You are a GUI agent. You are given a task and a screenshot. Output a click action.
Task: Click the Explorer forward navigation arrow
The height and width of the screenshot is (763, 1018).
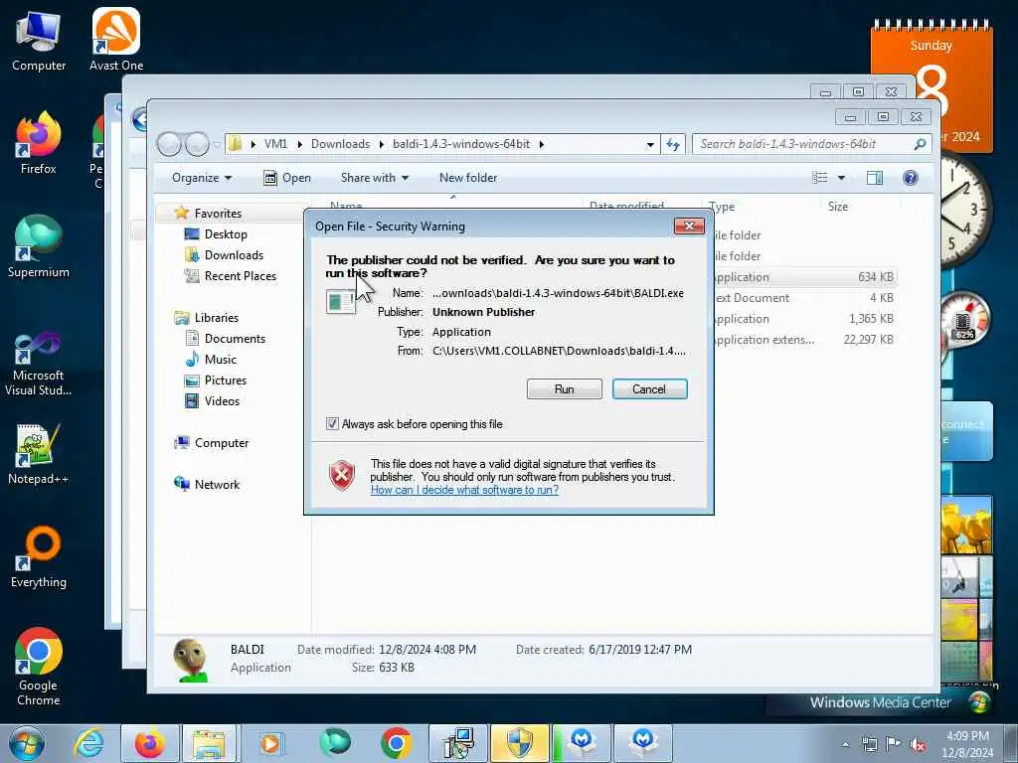(x=197, y=144)
